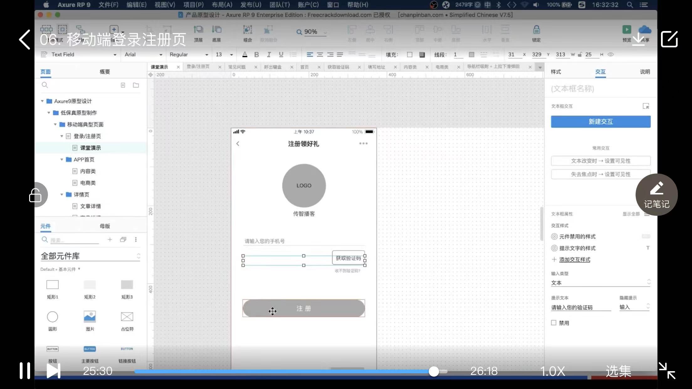This screenshot has width=692, height=389.
Task: Tap the 记笔记 note-taking button
Action: 657,195
